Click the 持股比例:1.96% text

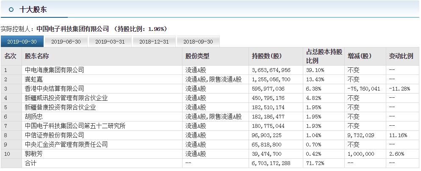[141, 29]
